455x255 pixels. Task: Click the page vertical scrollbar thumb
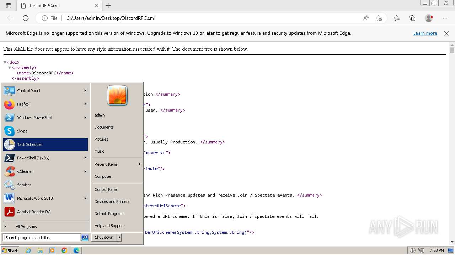pos(452,50)
